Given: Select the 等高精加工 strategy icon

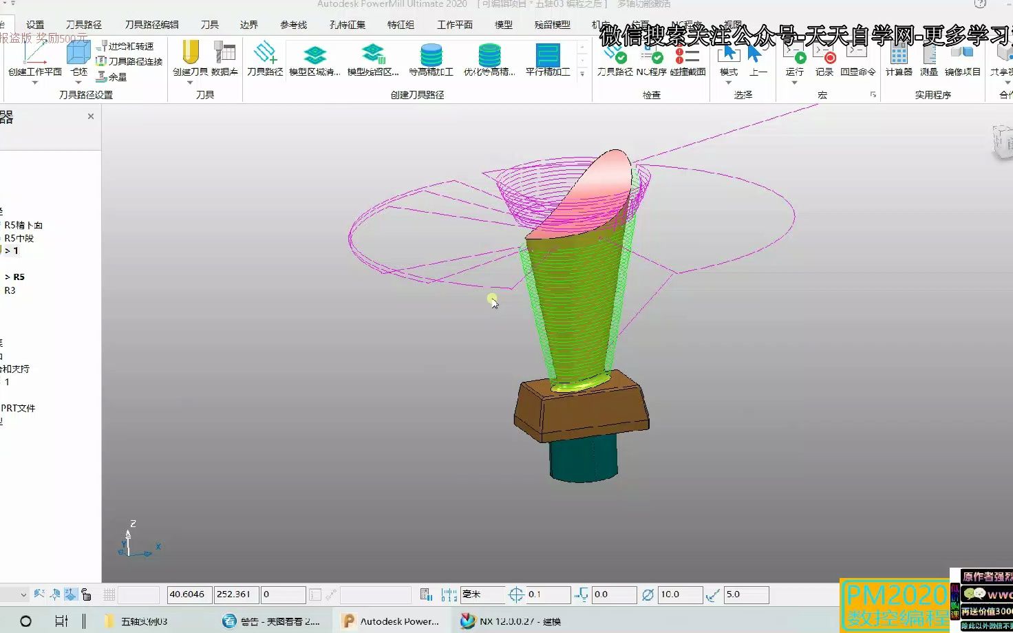Looking at the screenshot, I should click(431, 59).
